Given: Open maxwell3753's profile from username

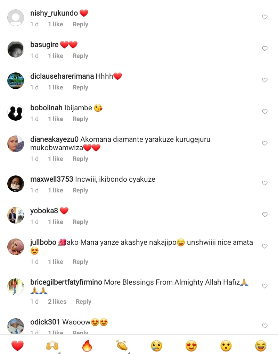Looking at the screenshot, I should coord(52,179).
